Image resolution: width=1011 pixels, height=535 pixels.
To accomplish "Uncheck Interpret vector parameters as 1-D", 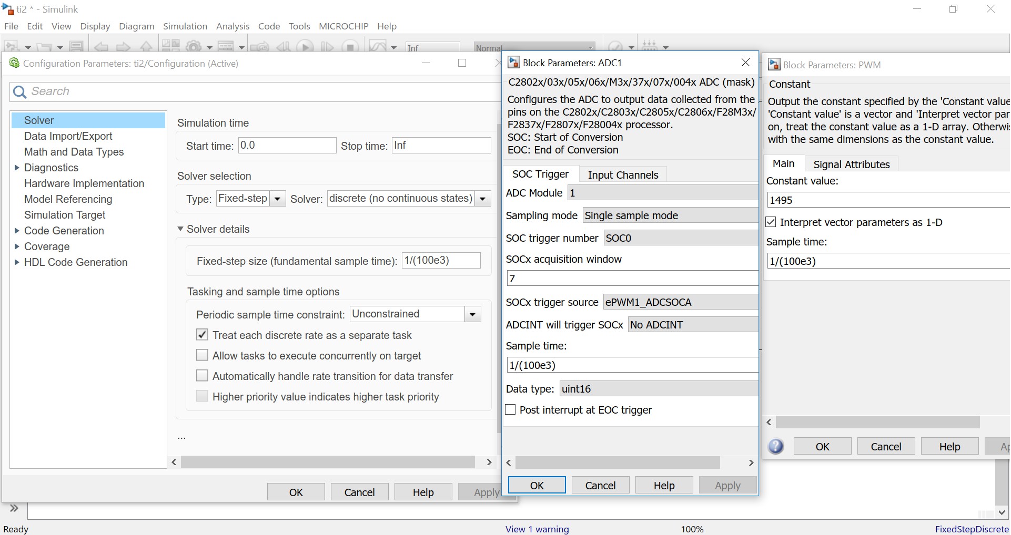I will (x=771, y=222).
